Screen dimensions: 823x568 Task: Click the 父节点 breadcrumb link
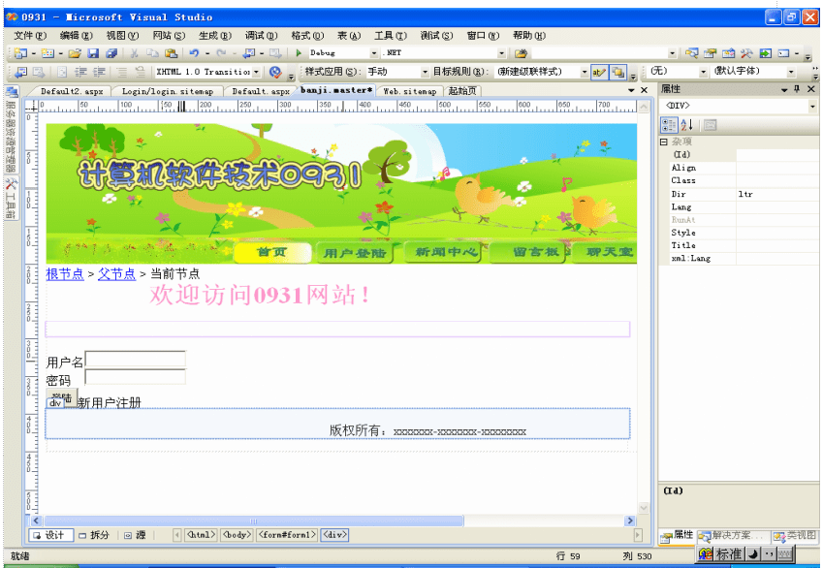point(116,274)
